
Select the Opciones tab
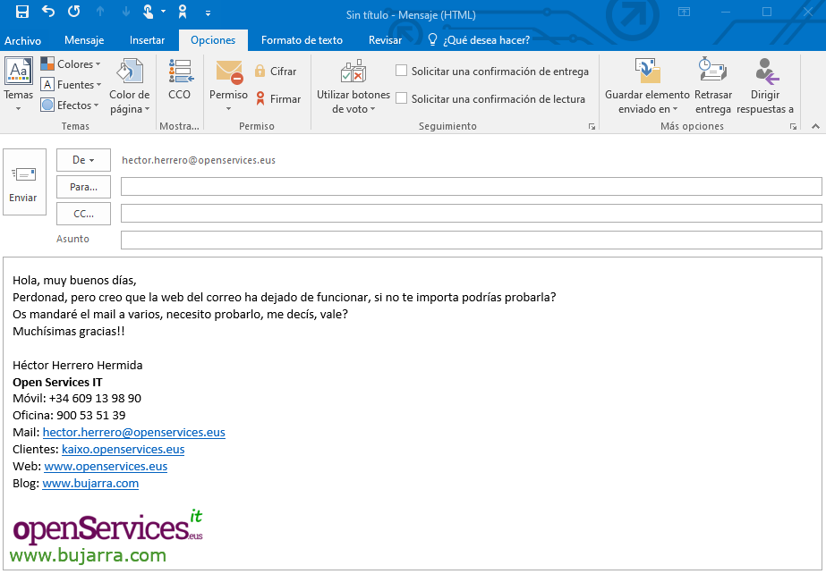coord(213,40)
